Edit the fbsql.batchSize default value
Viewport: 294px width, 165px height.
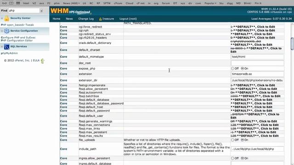pos(255,96)
